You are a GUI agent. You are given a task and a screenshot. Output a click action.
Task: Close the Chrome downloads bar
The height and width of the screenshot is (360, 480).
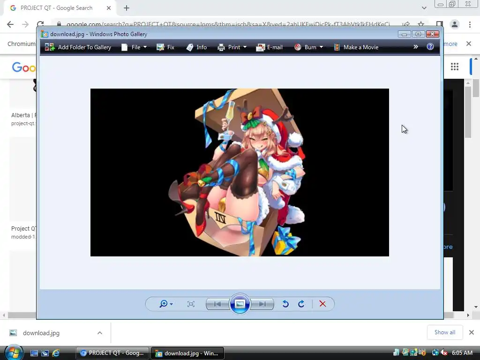(x=472, y=332)
